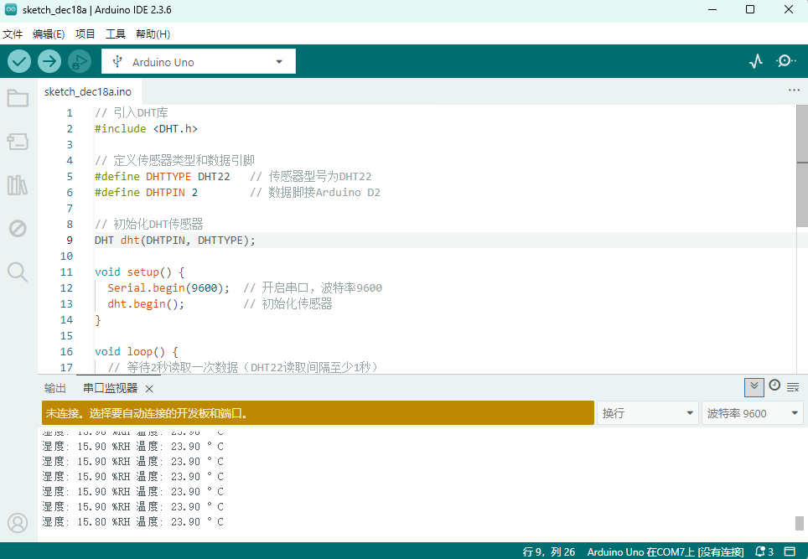The height and width of the screenshot is (559, 808).
Task: Click the editor vertical scrollbar thumb
Action: (x=802, y=166)
